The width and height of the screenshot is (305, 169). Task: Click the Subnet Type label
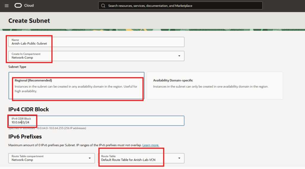coord(17,67)
